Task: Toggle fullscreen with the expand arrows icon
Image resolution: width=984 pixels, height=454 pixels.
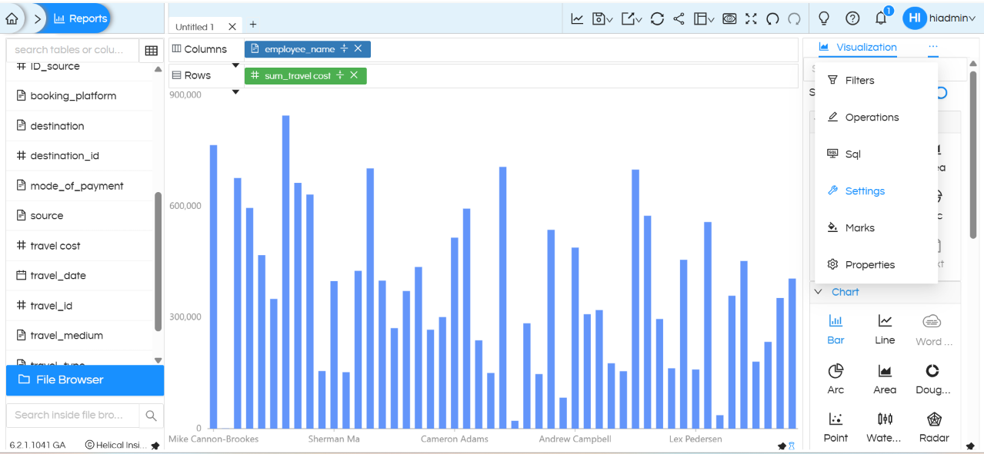Action: [x=751, y=18]
